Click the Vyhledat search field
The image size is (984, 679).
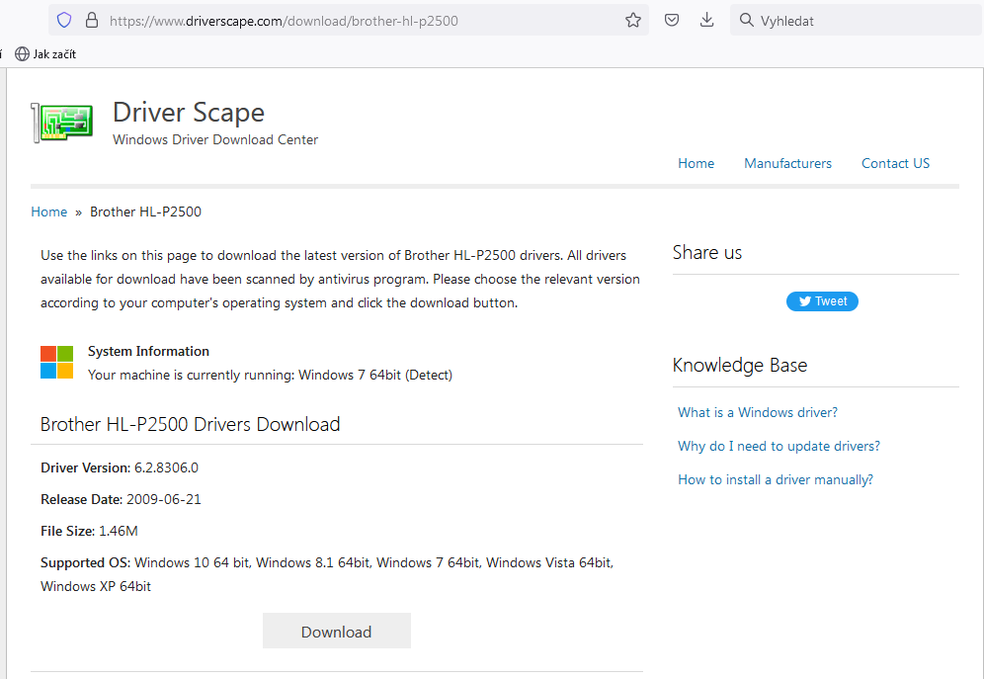click(860, 20)
